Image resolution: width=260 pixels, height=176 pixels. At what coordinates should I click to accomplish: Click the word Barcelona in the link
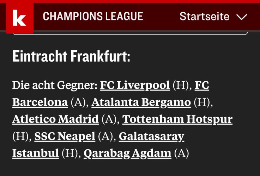pos(40,102)
